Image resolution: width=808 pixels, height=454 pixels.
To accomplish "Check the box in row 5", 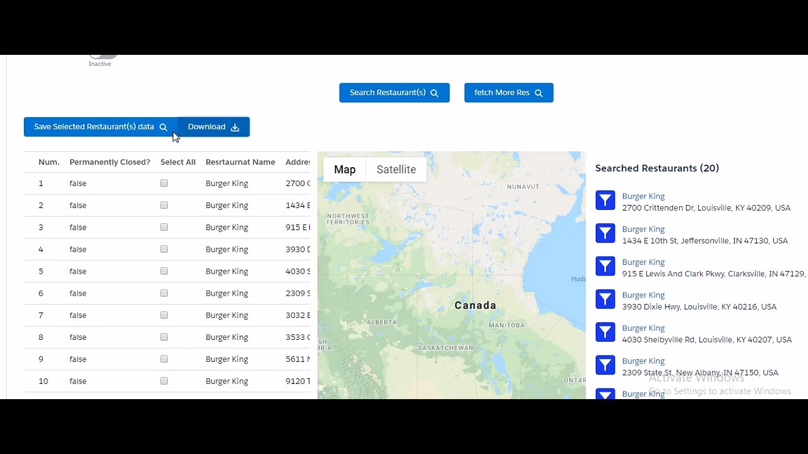I will coord(164,272).
